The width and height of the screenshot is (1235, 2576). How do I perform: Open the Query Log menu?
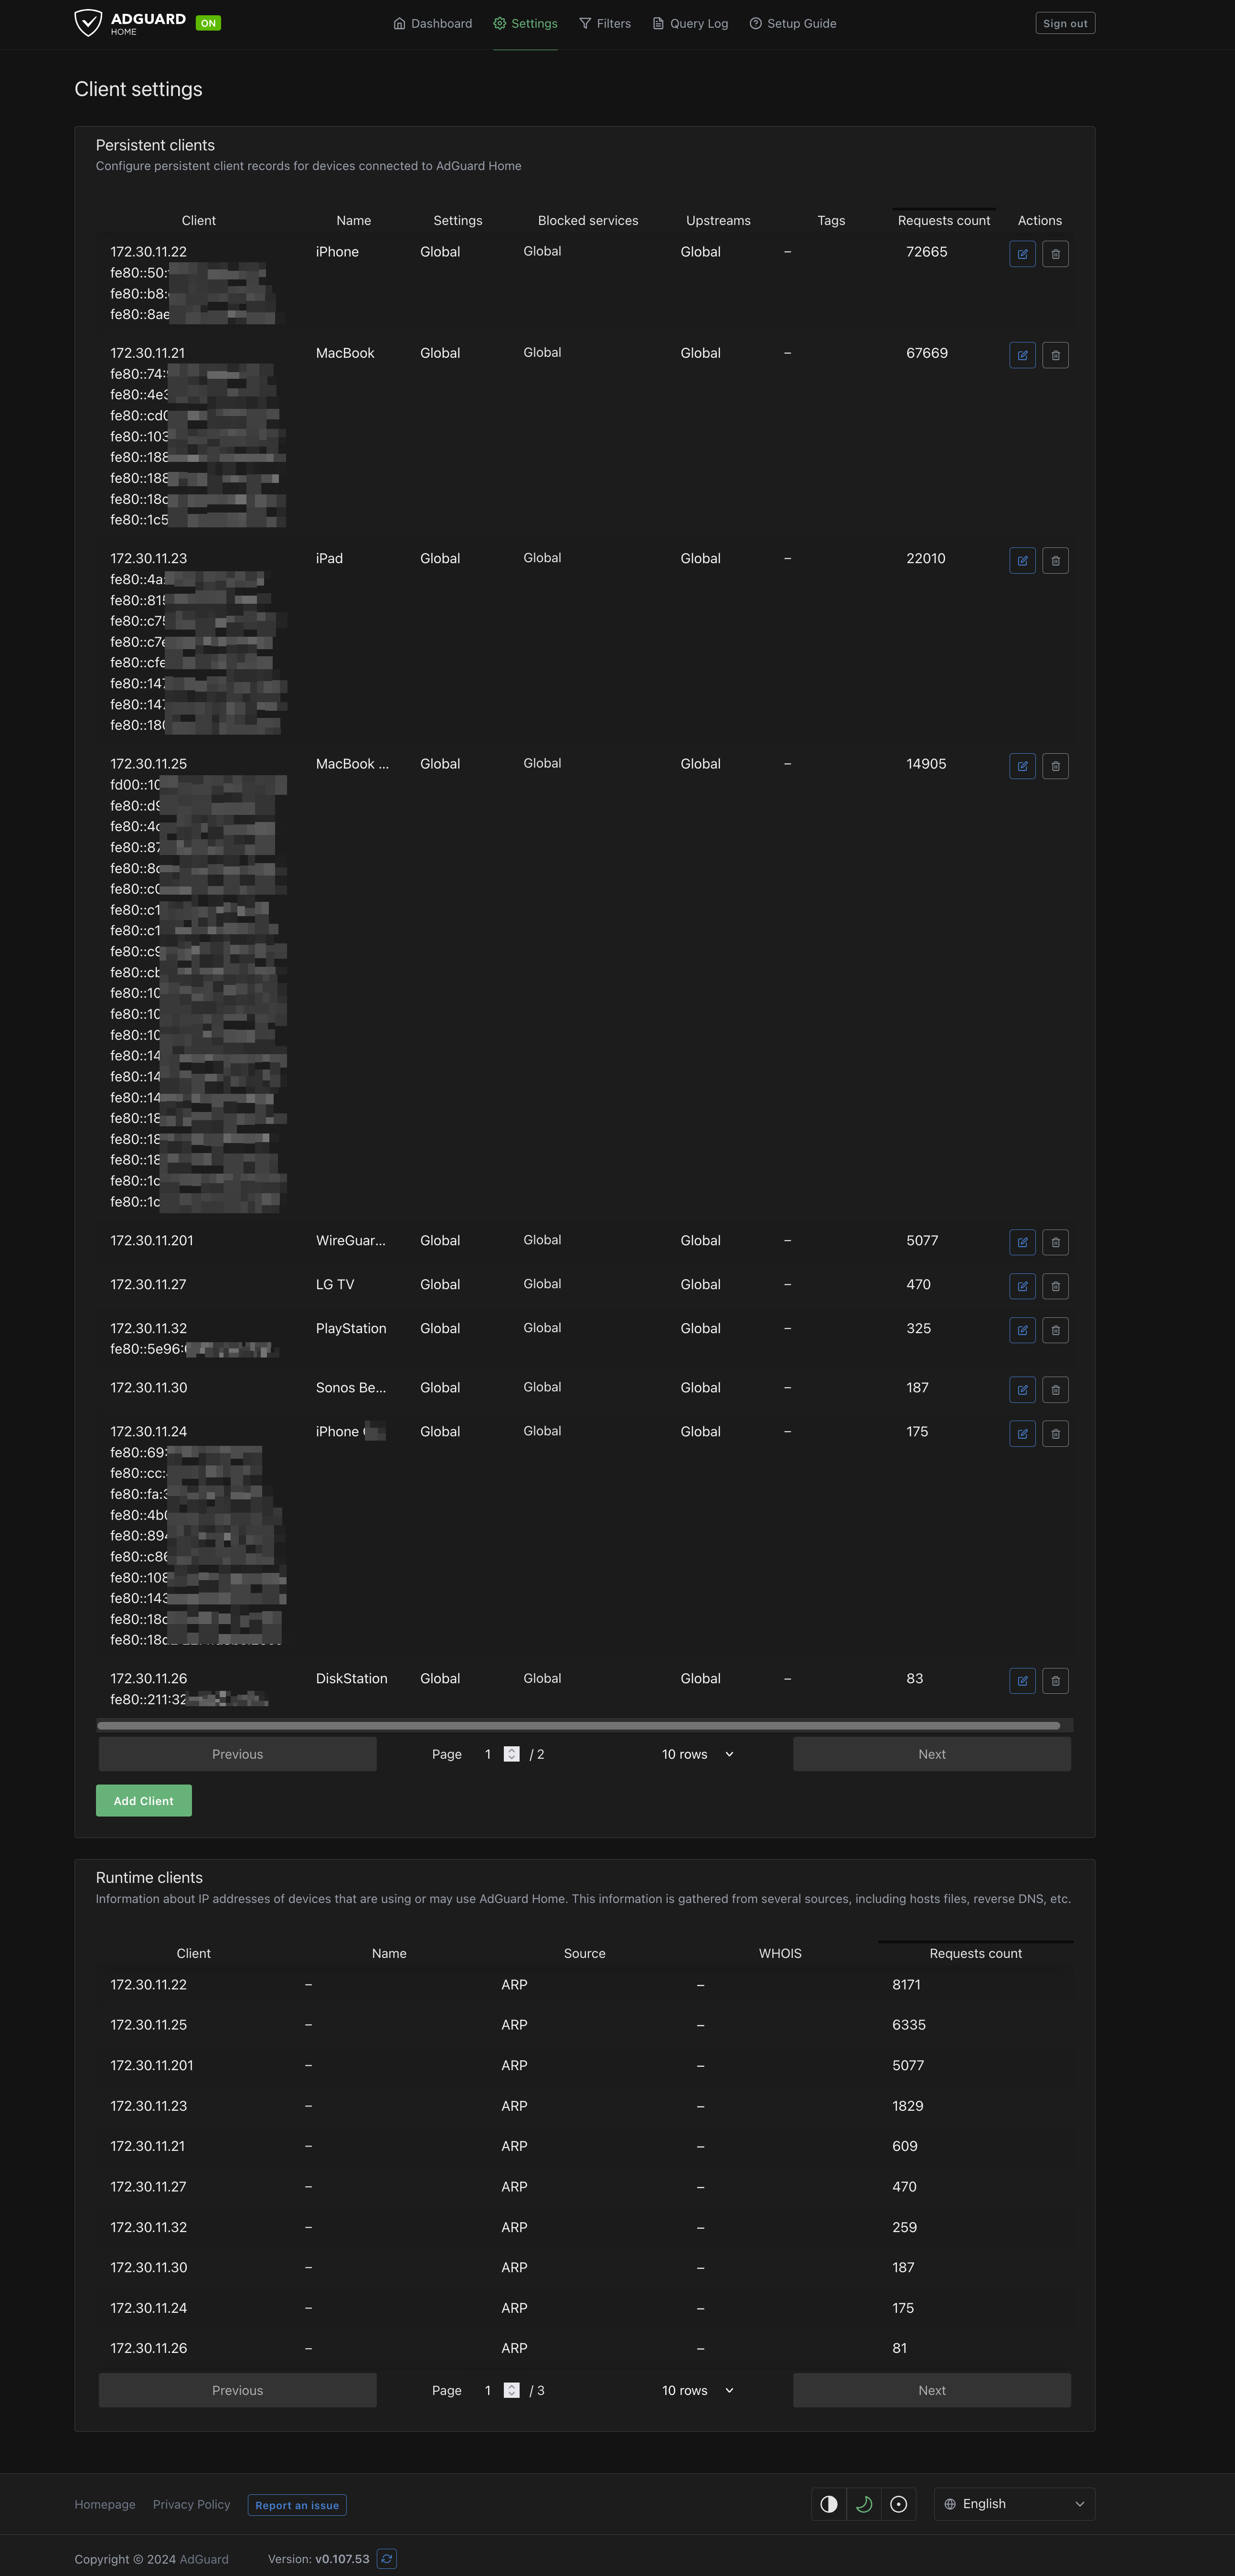click(x=690, y=23)
